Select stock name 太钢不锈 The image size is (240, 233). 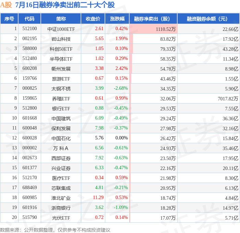(61, 89)
